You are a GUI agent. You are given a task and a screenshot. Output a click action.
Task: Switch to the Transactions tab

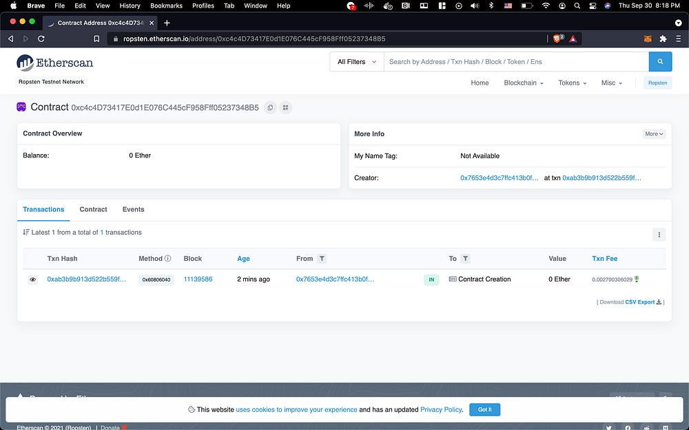click(x=43, y=209)
